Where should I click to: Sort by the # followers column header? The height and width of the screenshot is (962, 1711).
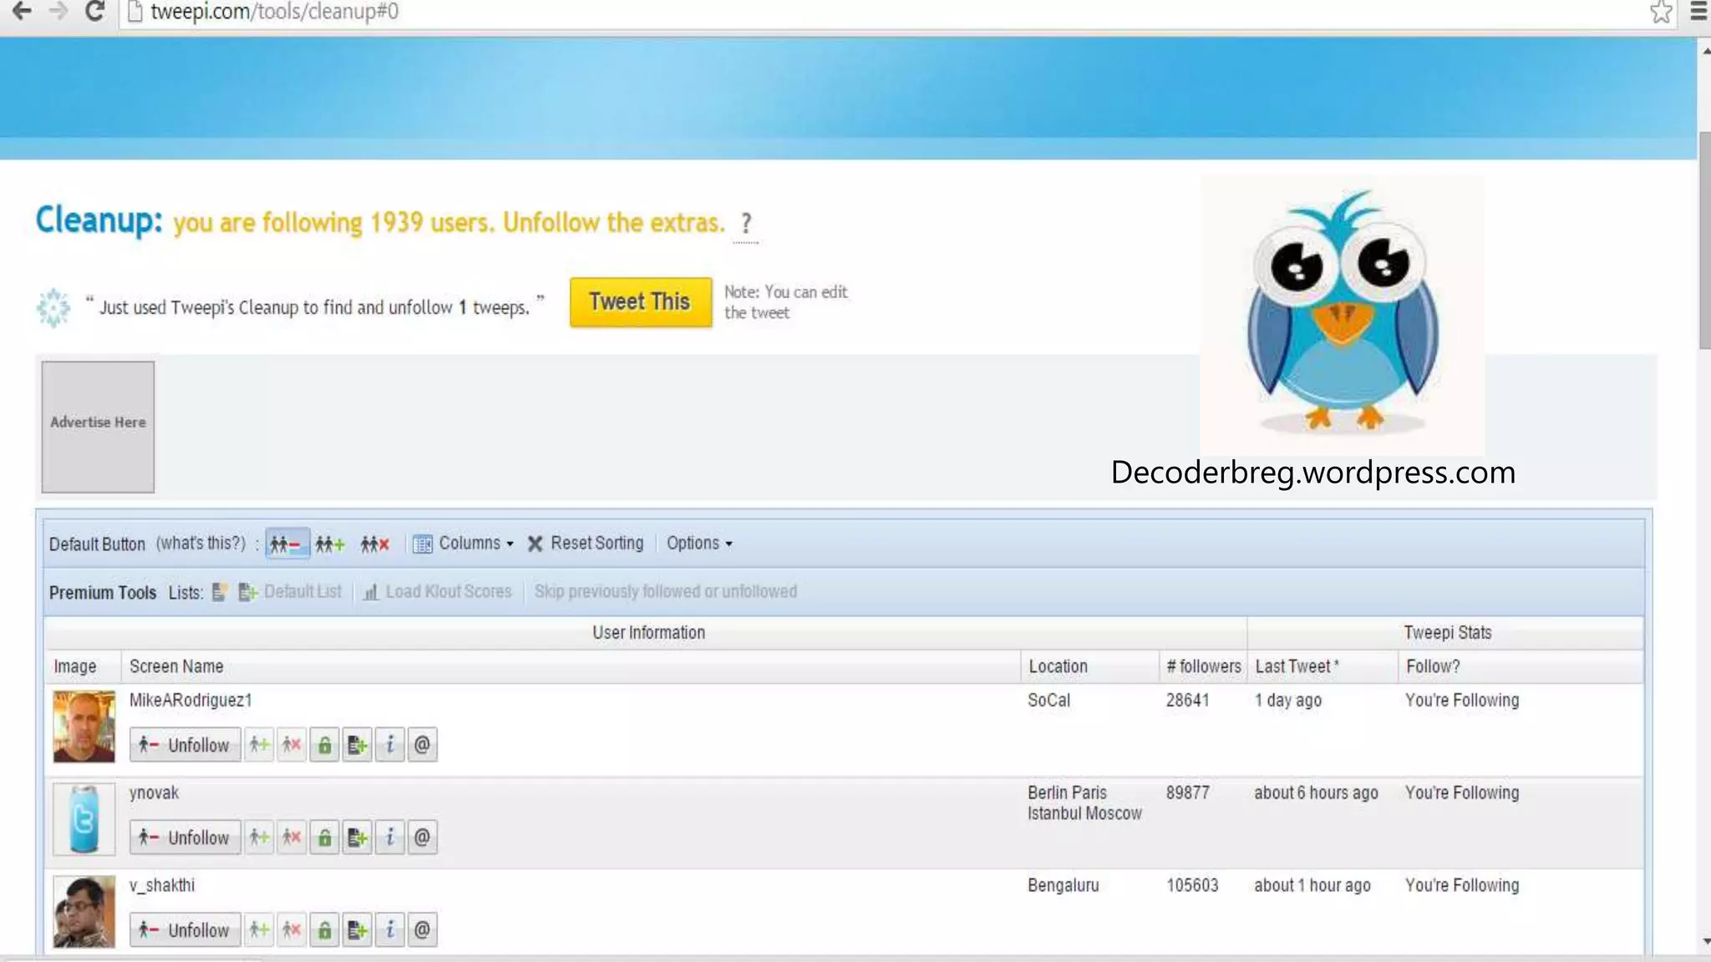(x=1203, y=666)
